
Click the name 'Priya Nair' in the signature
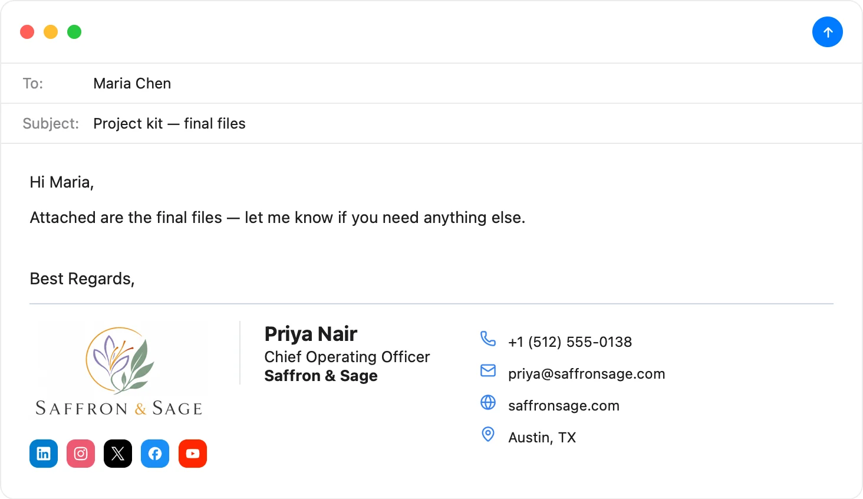click(311, 334)
